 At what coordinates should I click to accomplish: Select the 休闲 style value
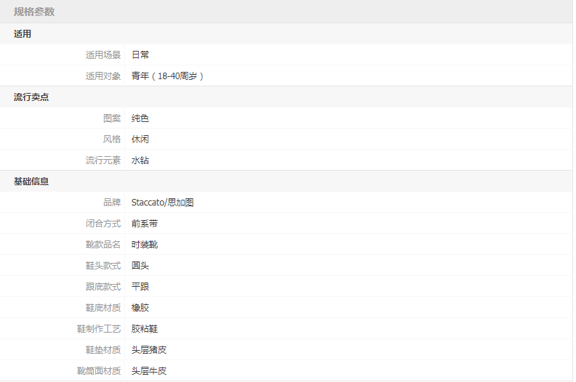click(x=140, y=139)
